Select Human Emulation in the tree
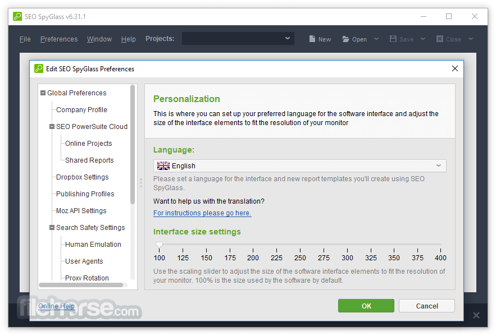Viewport: 496px width, 336px height. pos(93,245)
